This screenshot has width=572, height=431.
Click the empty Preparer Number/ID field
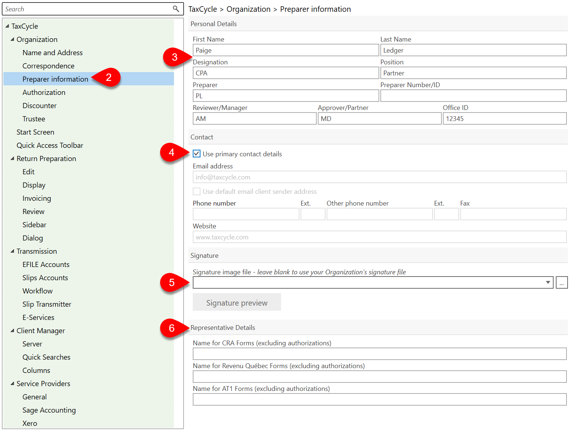[x=473, y=96]
